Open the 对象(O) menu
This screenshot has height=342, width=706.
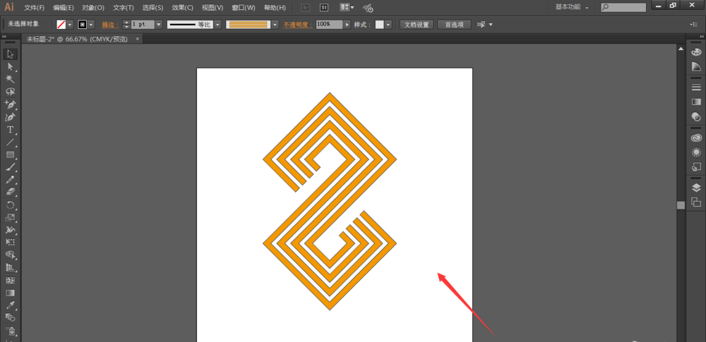pos(93,8)
